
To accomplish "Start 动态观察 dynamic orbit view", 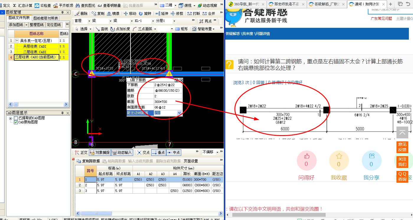I will (207, 6).
